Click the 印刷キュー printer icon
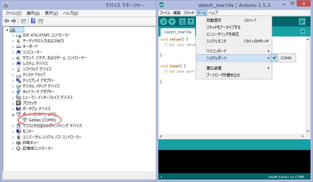 [19, 143]
